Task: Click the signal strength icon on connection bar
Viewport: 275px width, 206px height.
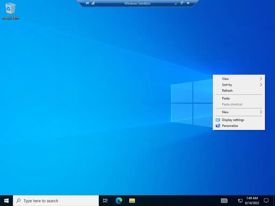Action: pos(93,3)
